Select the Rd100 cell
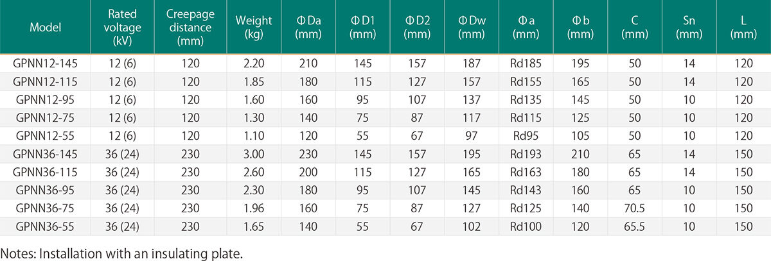Image resolution: width=771 pixels, height=261 pixels. [526, 226]
